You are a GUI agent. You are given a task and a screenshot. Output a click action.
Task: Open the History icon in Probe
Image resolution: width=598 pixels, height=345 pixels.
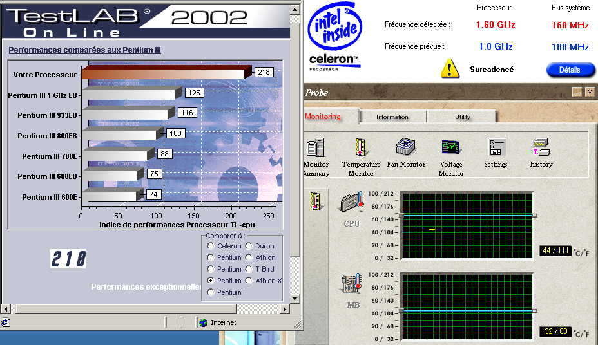[541, 147]
